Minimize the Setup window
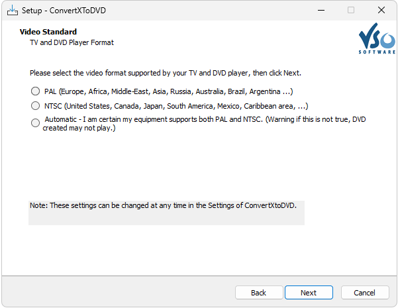Screen dimensions: 398x308 click(x=321, y=10)
